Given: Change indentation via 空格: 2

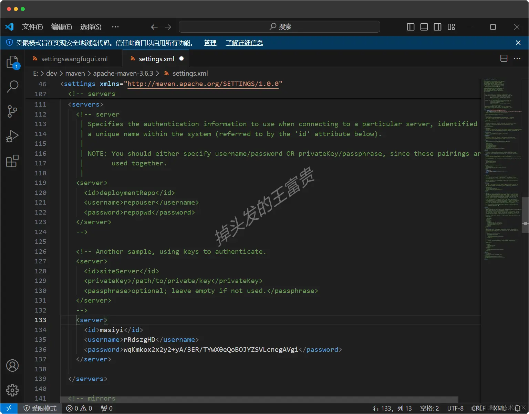Looking at the screenshot, I should point(429,408).
